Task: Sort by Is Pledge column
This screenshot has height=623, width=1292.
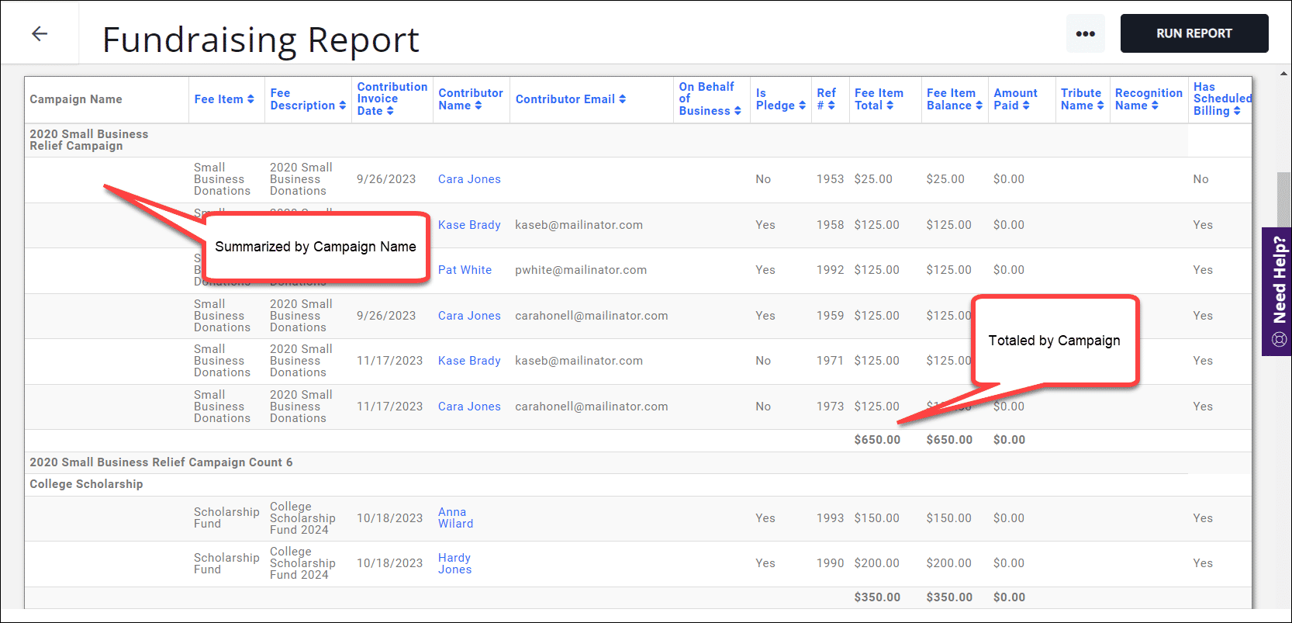Action: pos(780,99)
